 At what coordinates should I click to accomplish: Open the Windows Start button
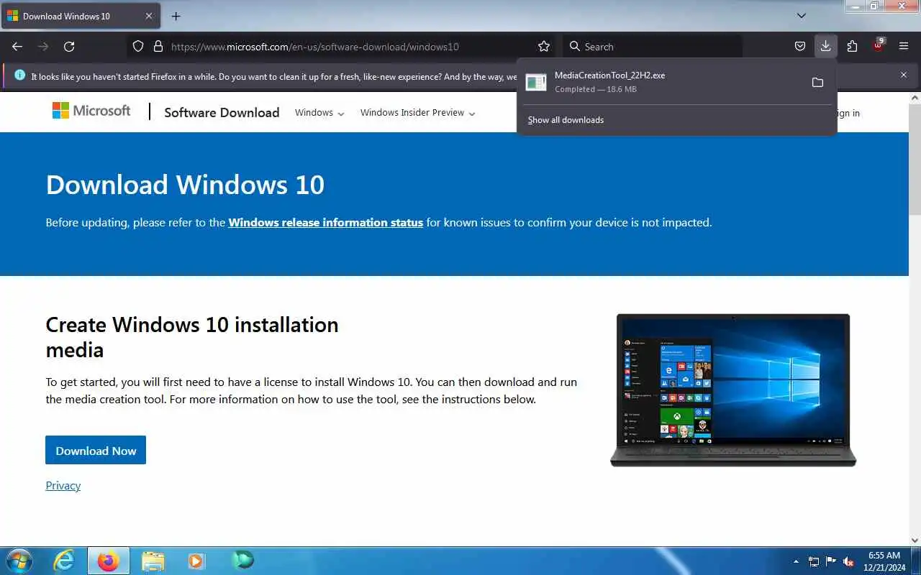(x=19, y=561)
